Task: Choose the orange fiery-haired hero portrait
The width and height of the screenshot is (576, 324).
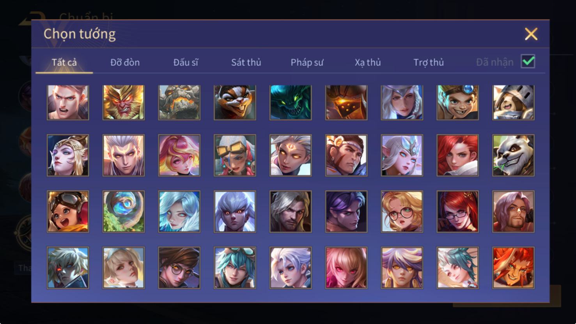Action: (513, 267)
